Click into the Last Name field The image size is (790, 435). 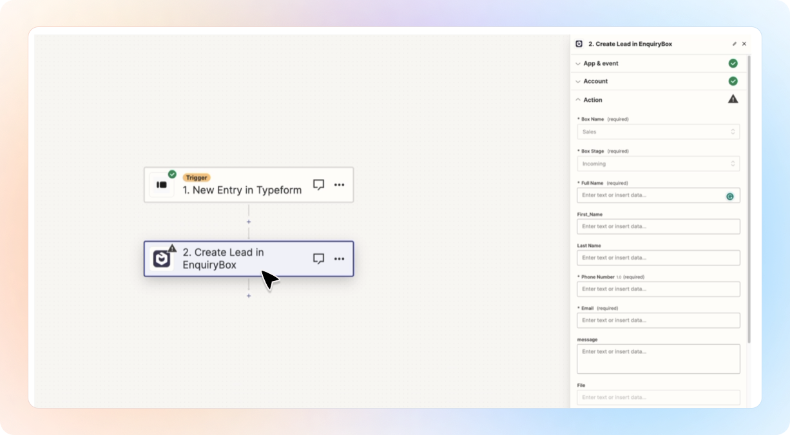click(658, 258)
